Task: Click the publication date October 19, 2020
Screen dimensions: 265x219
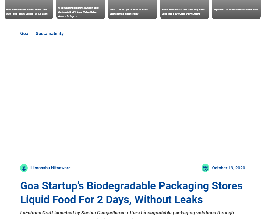Action: [228, 168]
